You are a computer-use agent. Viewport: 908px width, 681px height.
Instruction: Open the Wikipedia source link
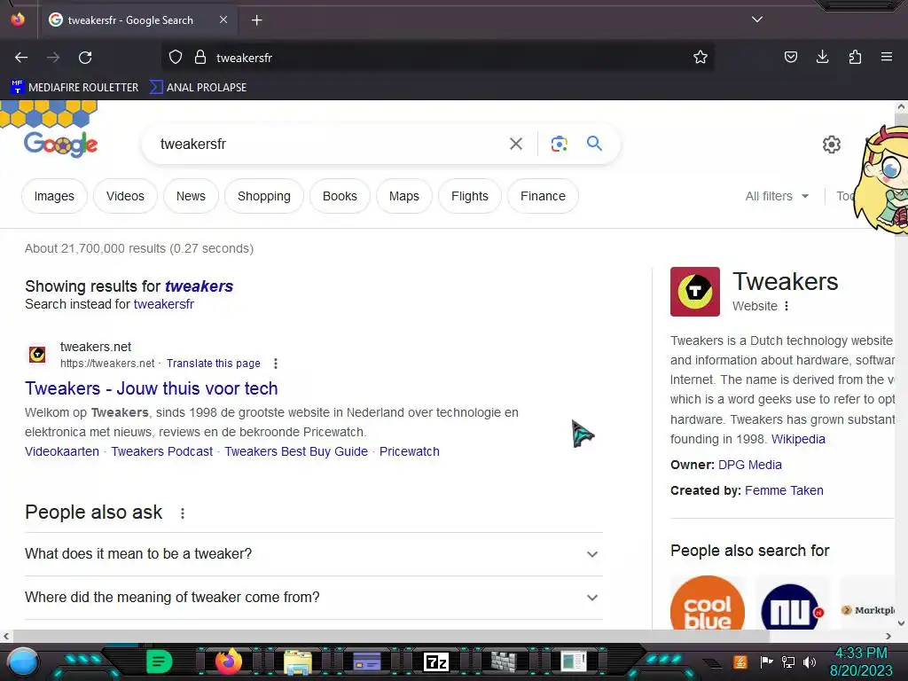(798, 439)
